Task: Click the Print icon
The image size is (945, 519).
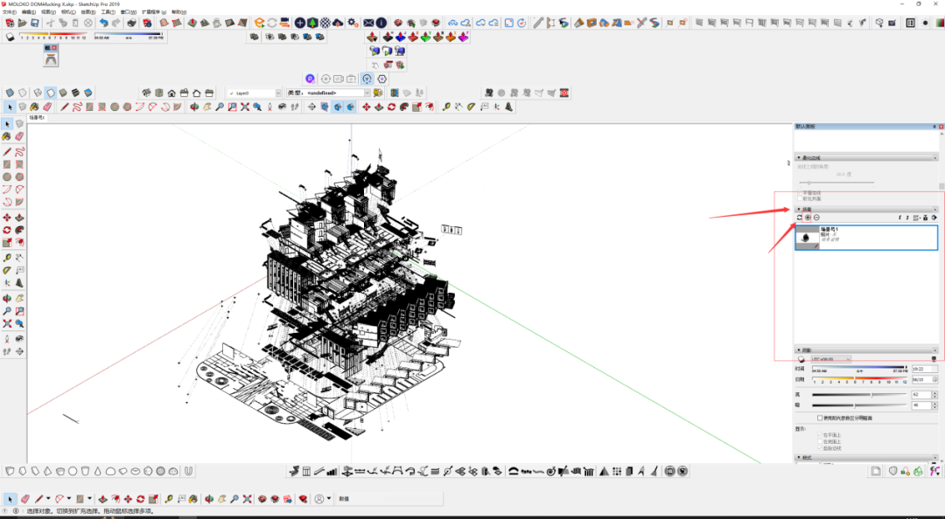Action: 132,23
